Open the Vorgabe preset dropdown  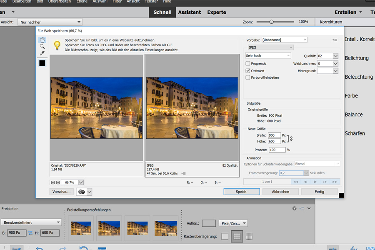click(x=284, y=40)
